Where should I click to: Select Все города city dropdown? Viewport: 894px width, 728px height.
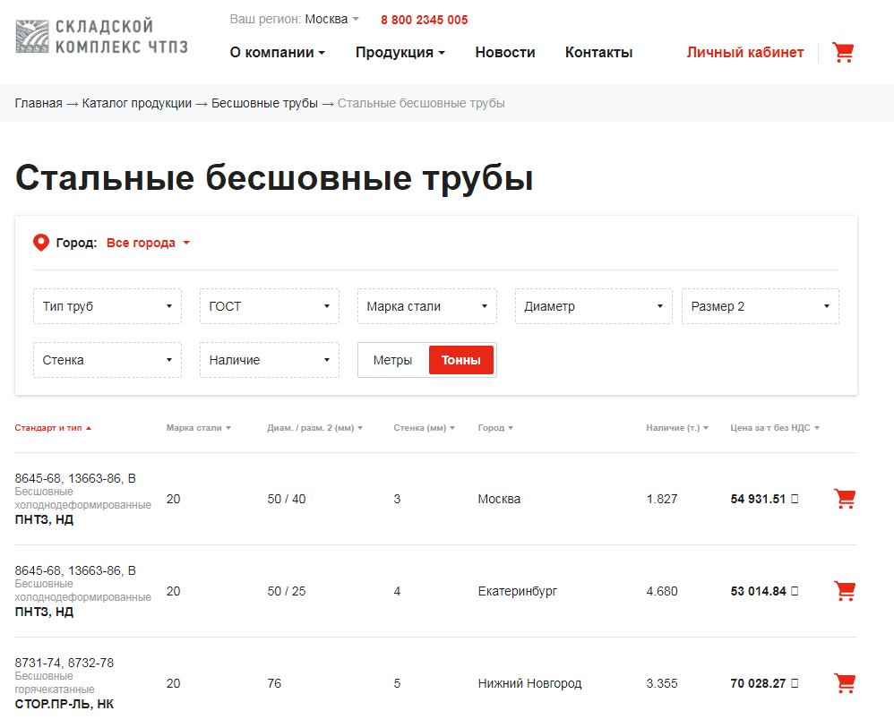pos(148,243)
